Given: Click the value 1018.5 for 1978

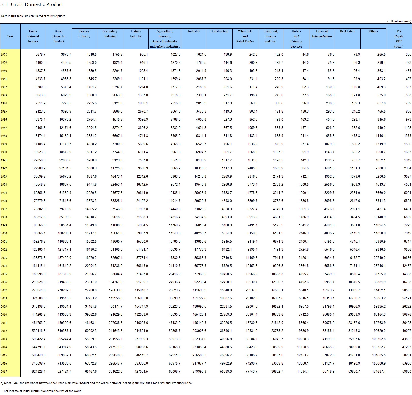Looking at the screenshot, I should pyautogui.click(x=92, y=55).
